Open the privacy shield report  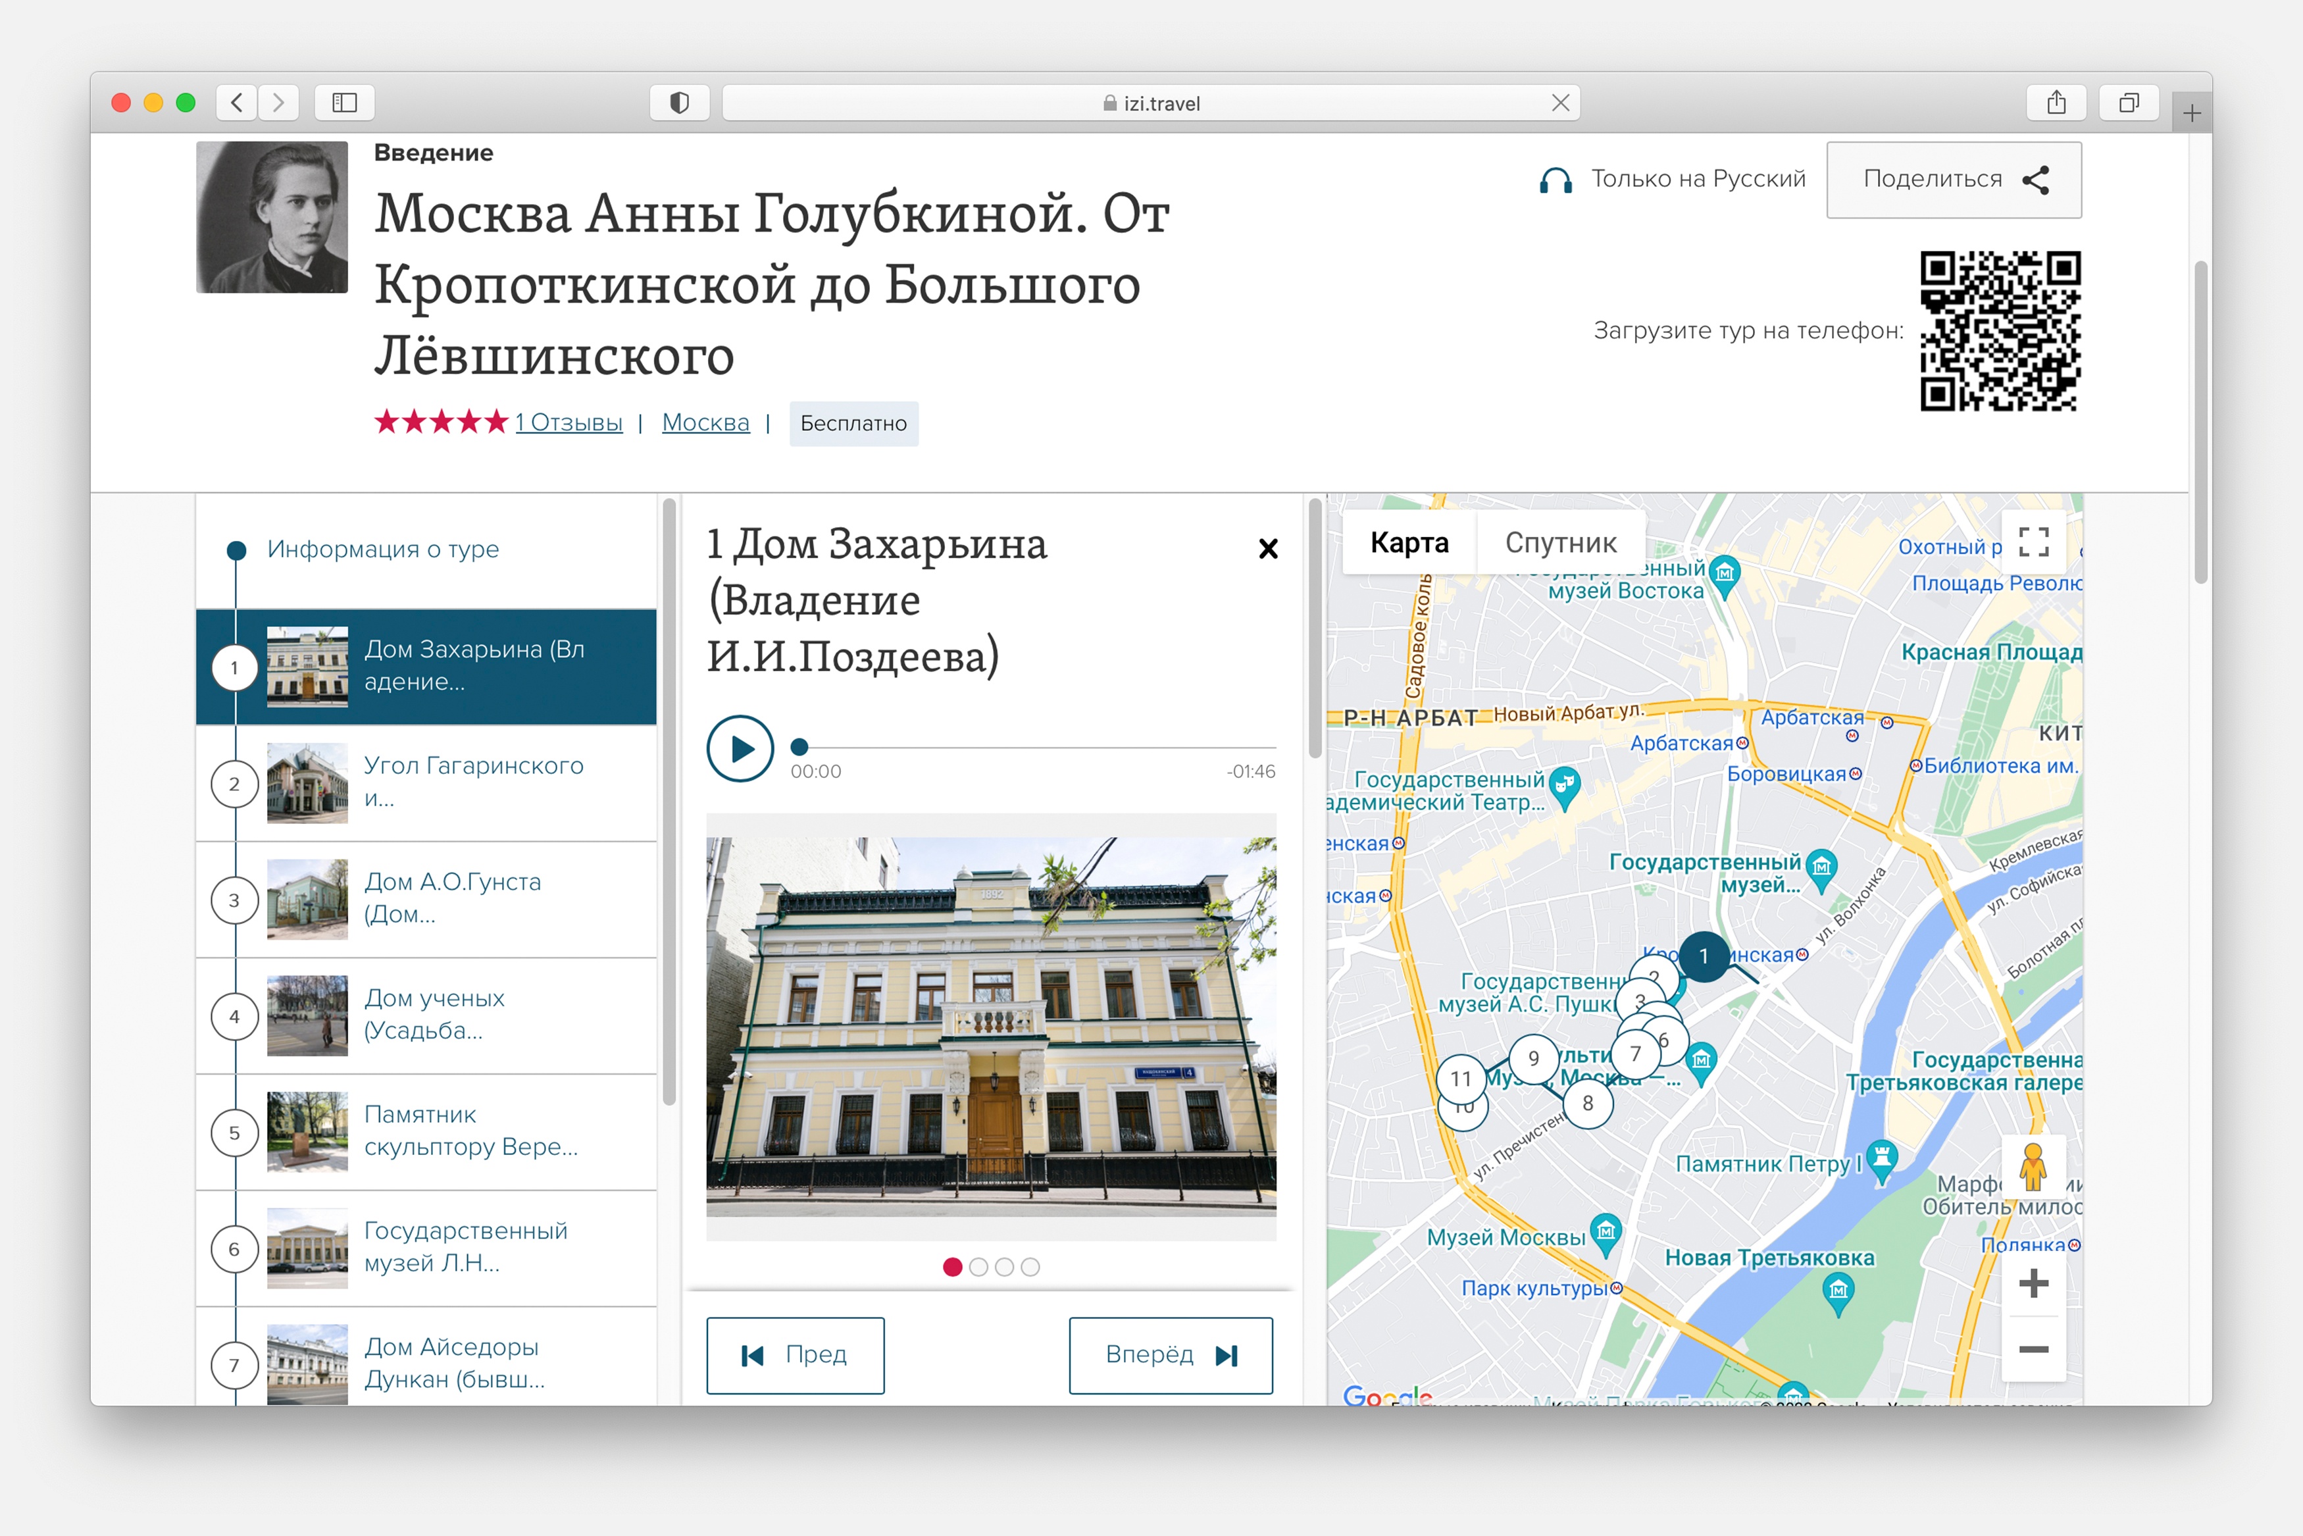(x=680, y=102)
